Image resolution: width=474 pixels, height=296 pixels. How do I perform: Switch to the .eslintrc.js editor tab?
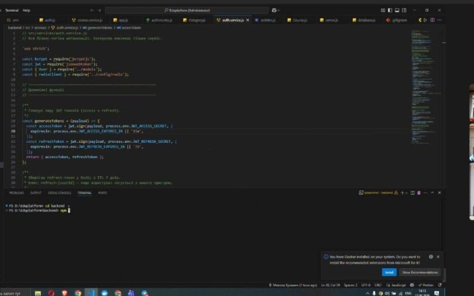(x=265, y=20)
